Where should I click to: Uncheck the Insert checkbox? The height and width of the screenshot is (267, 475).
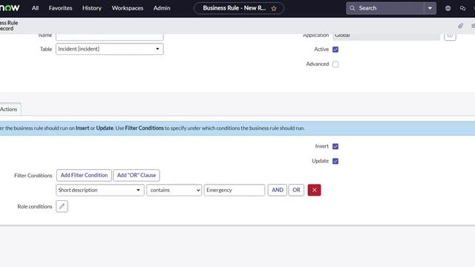point(335,147)
